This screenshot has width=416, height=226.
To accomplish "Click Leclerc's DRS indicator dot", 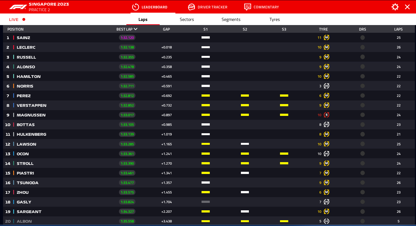I will coord(363,47).
